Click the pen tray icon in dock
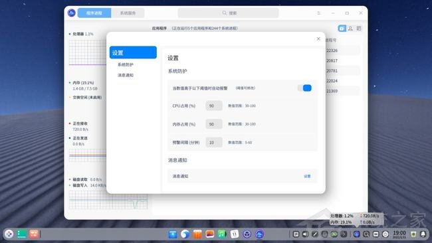Viewport: 432px width, 243px height. (x=315, y=234)
